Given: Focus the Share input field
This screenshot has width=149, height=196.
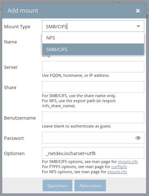Looking at the screenshot, I should pyautogui.click(x=93, y=87).
